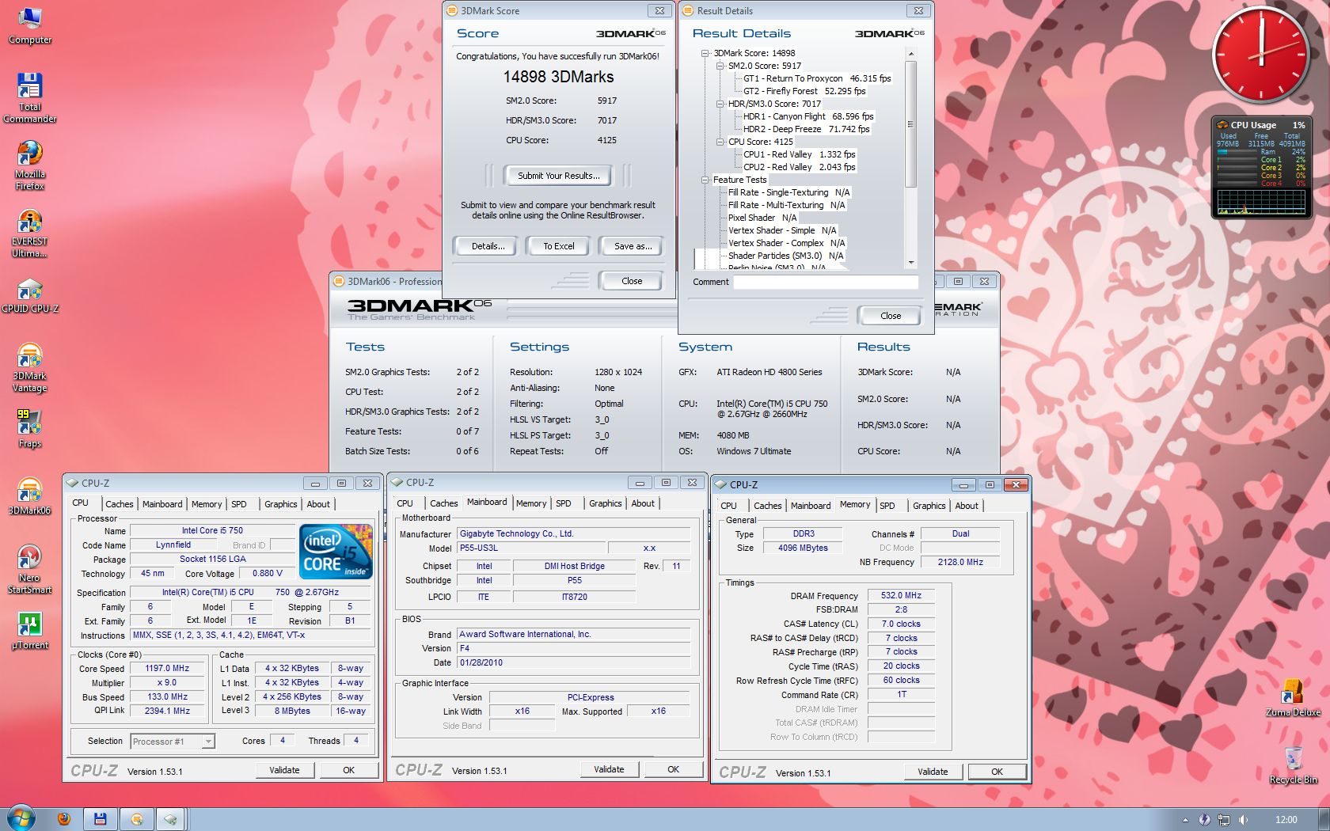Export the score with To Excel
Screen dimensions: 1330x831
pyautogui.click(x=559, y=246)
